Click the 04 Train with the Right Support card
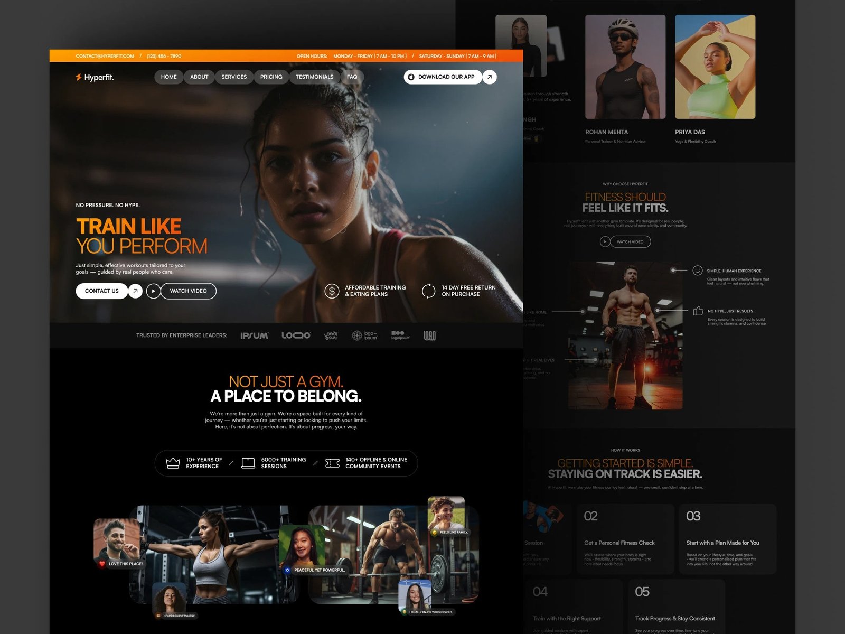 pyautogui.click(x=574, y=607)
